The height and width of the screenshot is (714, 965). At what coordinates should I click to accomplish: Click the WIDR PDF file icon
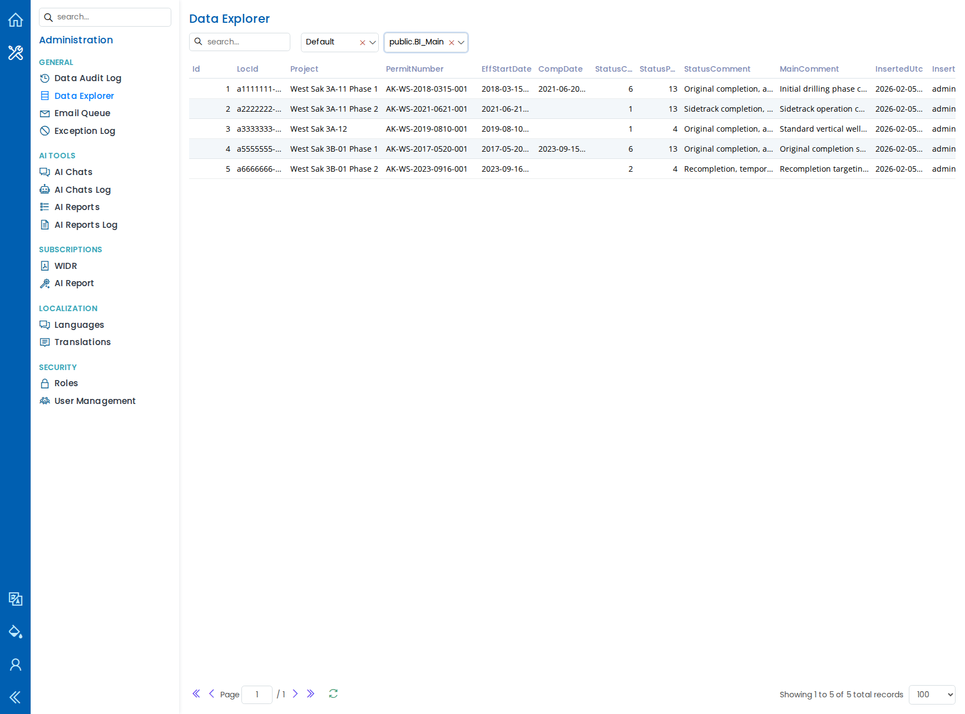45,266
